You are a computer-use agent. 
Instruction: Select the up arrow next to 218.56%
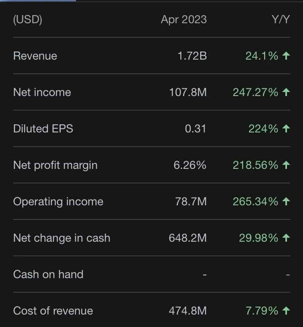[286, 165]
